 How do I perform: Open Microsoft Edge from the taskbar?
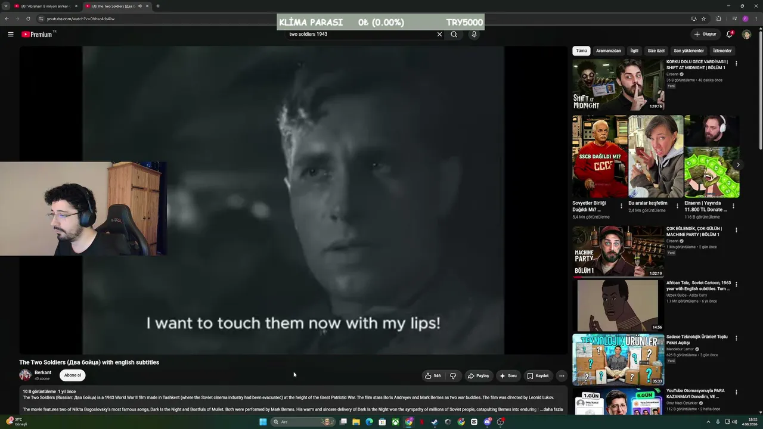tap(369, 422)
